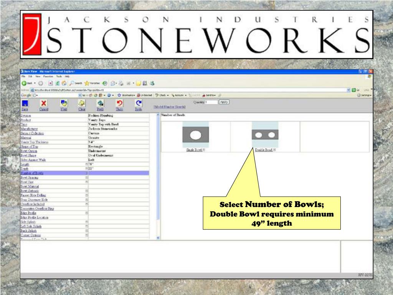Open the Google search box dropdown arrow
The image size is (393, 295).
tap(80, 95)
